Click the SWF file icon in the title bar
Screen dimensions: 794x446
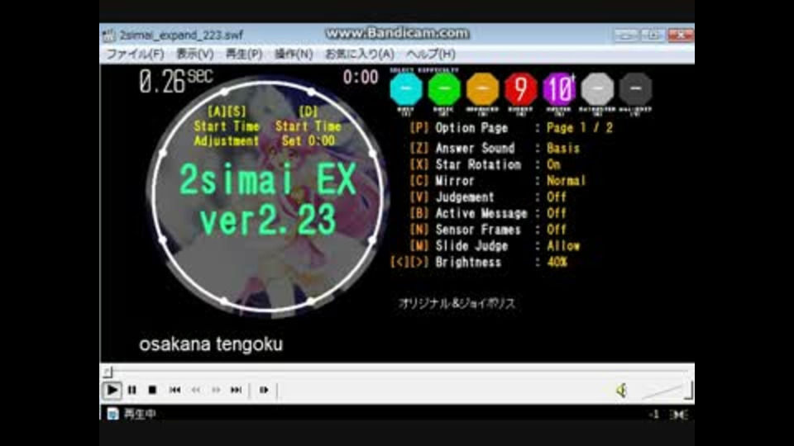click(109, 35)
